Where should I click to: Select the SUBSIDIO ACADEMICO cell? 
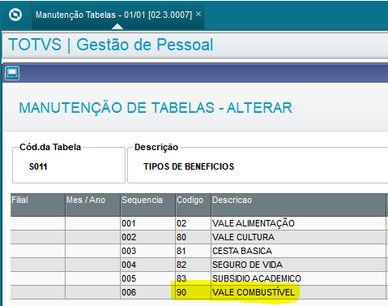(298, 278)
